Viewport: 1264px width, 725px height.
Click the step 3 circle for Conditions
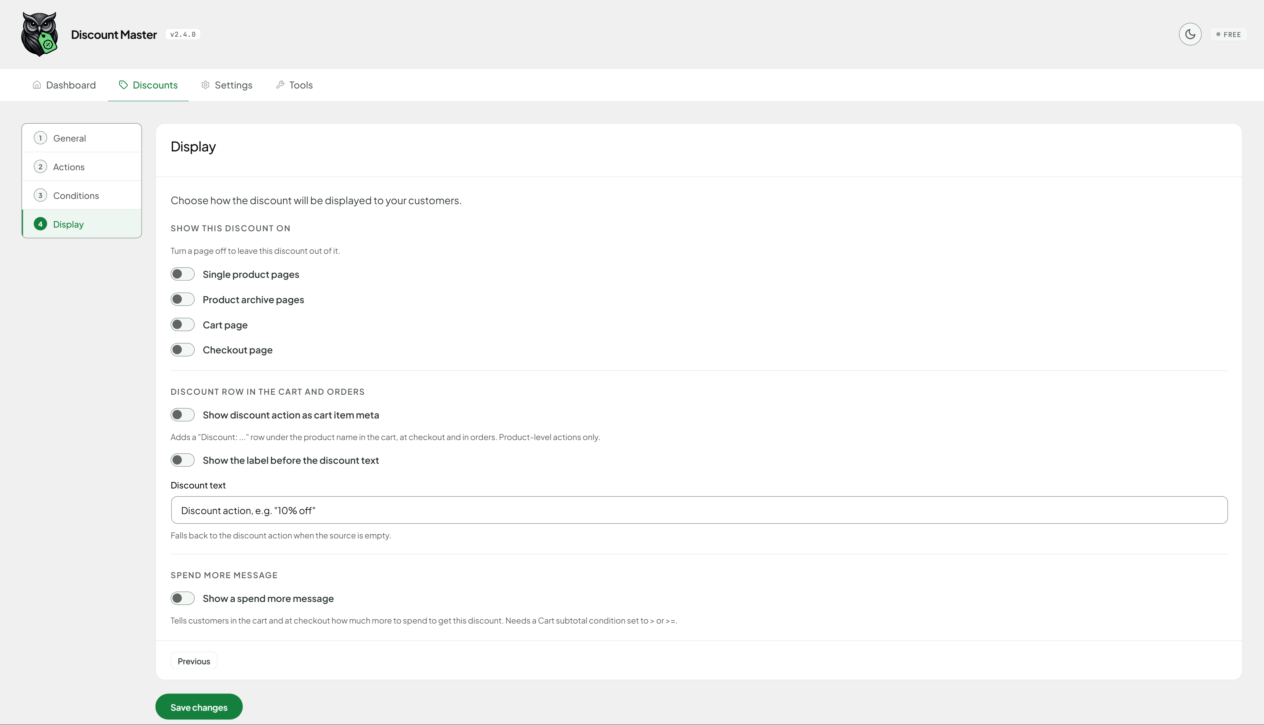point(40,195)
